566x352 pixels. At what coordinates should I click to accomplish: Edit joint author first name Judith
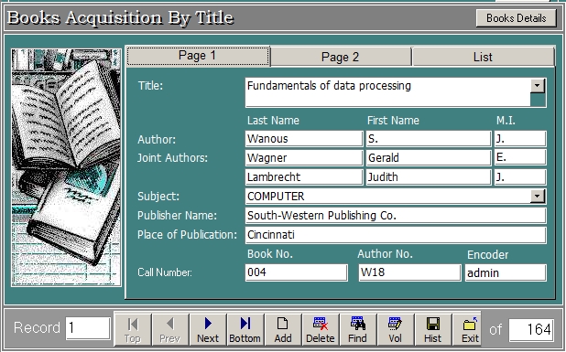click(x=429, y=177)
